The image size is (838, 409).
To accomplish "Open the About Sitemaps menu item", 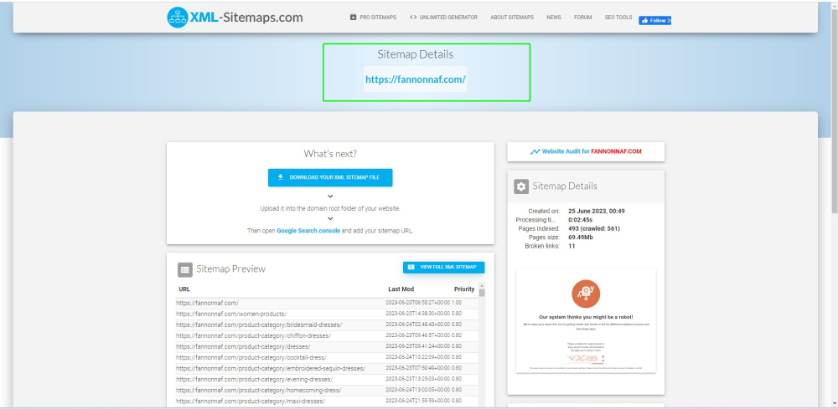I will click(511, 17).
